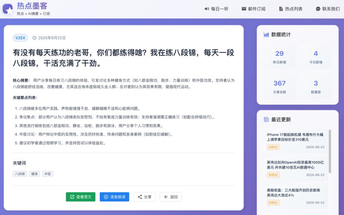Image resolution: width=344 pixels, height=215 pixels.
Task: Open the 联系我们 navigation item
Action: pyautogui.click(x=328, y=9)
